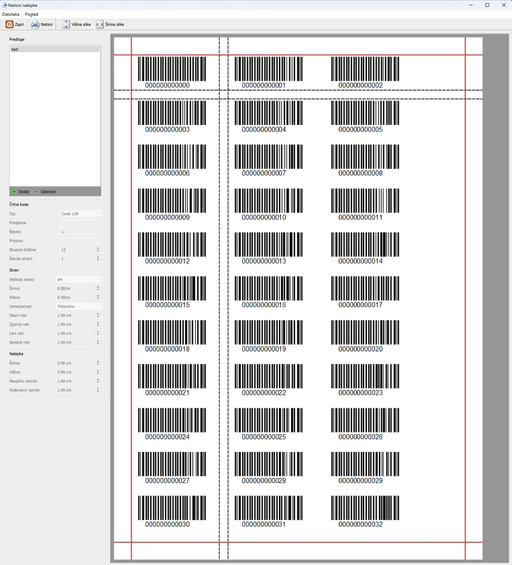The width and height of the screenshot is (512, 565).
Task: Select the Višina slike fit-height icon
Action: tap(66, 24)
